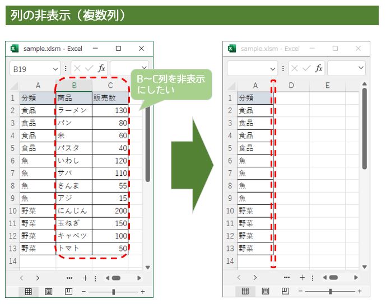Switch to Page Layout view in the right window

click(x=266, y=291)
